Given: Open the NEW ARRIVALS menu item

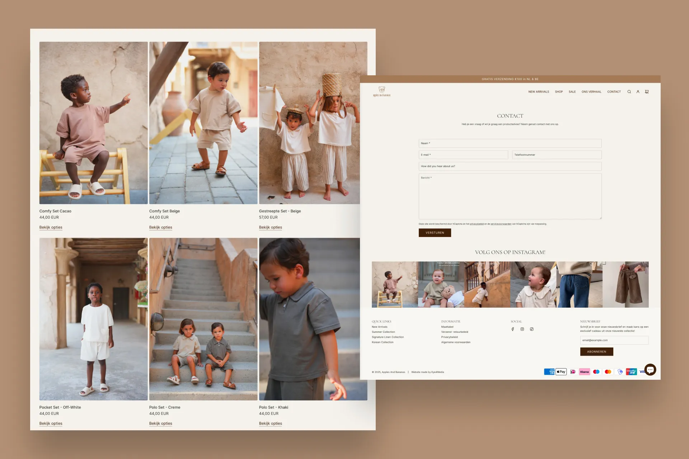Looking at the screenshot, I should (x=539, y=92).
